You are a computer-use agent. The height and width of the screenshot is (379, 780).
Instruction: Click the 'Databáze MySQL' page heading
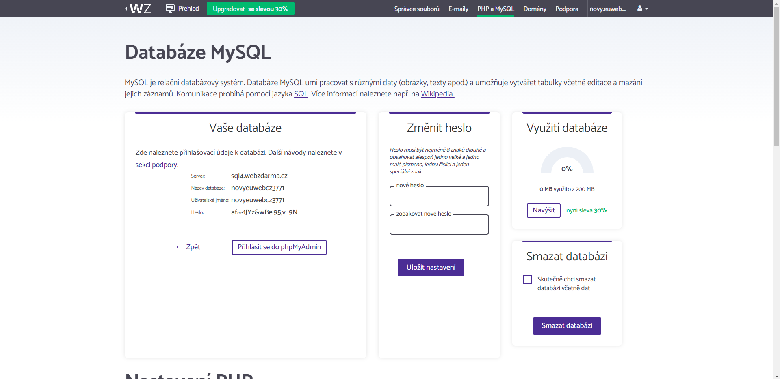click(x=198, y=53)
